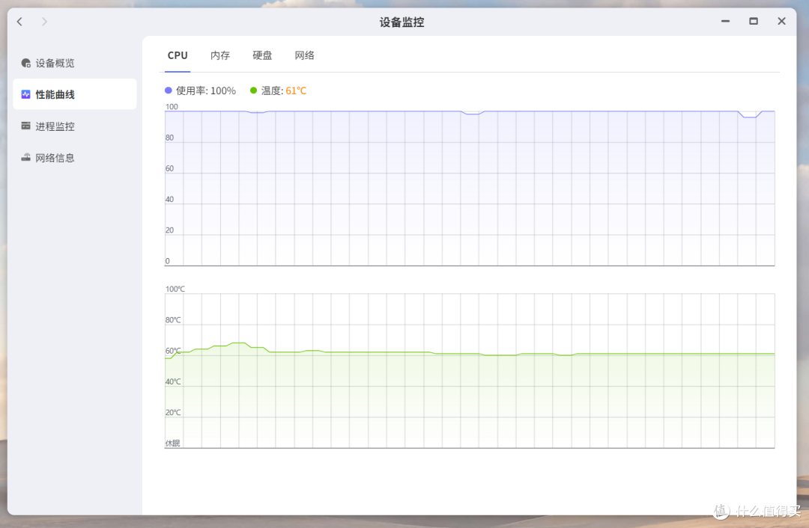
Task: Toggle the 温度 green legend dot
Action: pyautogui.click(x=253, y=90)
